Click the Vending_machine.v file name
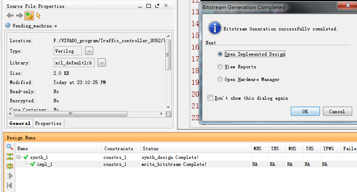The image size is (357, 192). point(34,26)
